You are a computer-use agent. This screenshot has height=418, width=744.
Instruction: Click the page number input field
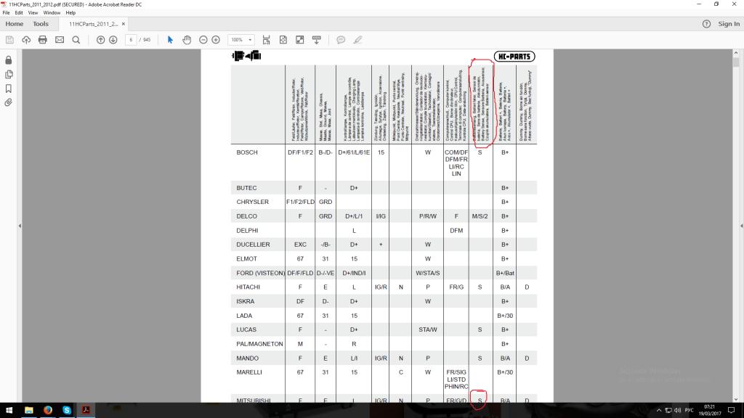[131, 40]
